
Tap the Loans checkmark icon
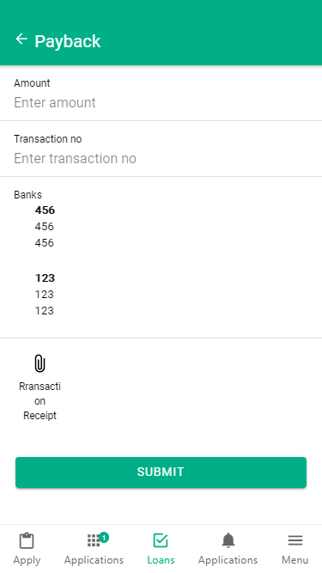coord(161,540)
